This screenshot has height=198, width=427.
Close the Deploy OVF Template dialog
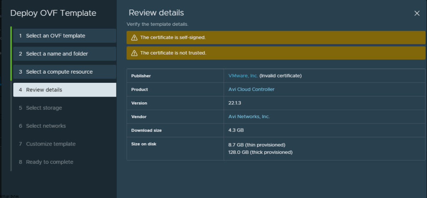(x=417, y=13)
